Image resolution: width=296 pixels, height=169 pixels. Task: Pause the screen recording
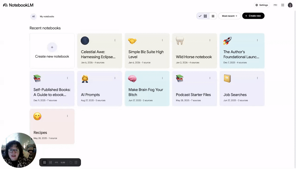click(x=51, y=162)
